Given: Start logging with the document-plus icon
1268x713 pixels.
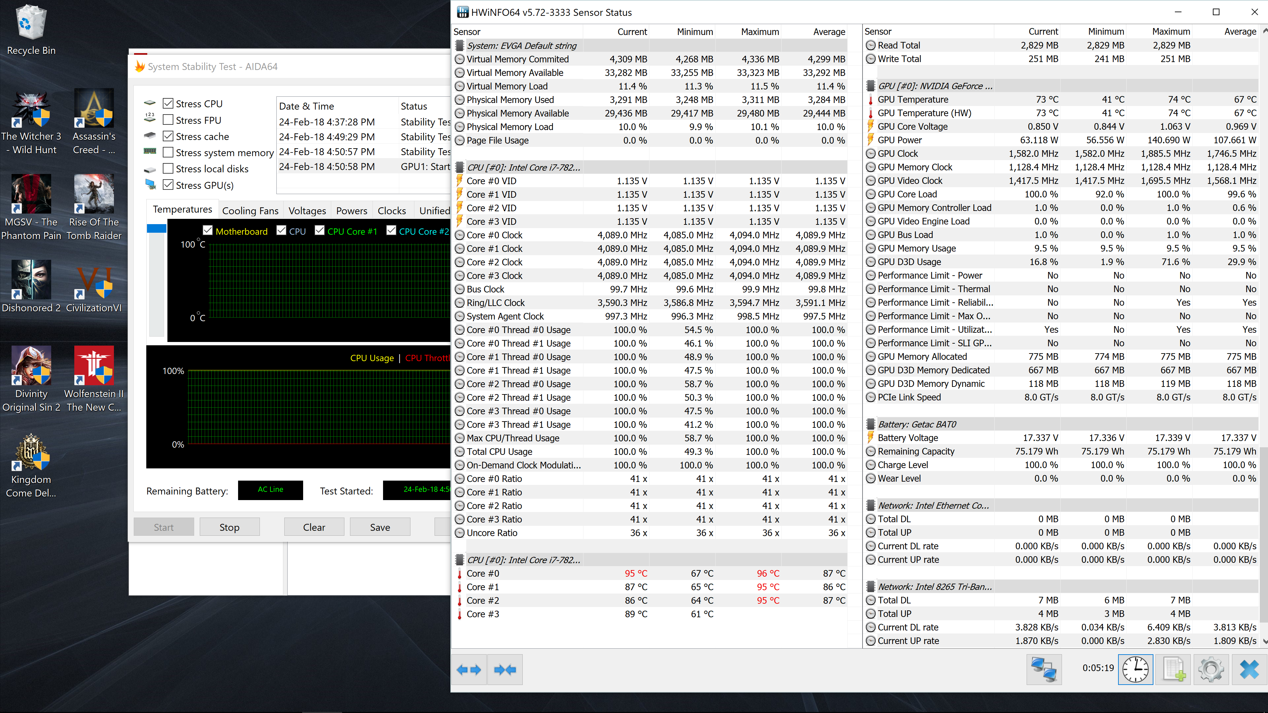Looking at the screenshot, I should point(1174,669).
